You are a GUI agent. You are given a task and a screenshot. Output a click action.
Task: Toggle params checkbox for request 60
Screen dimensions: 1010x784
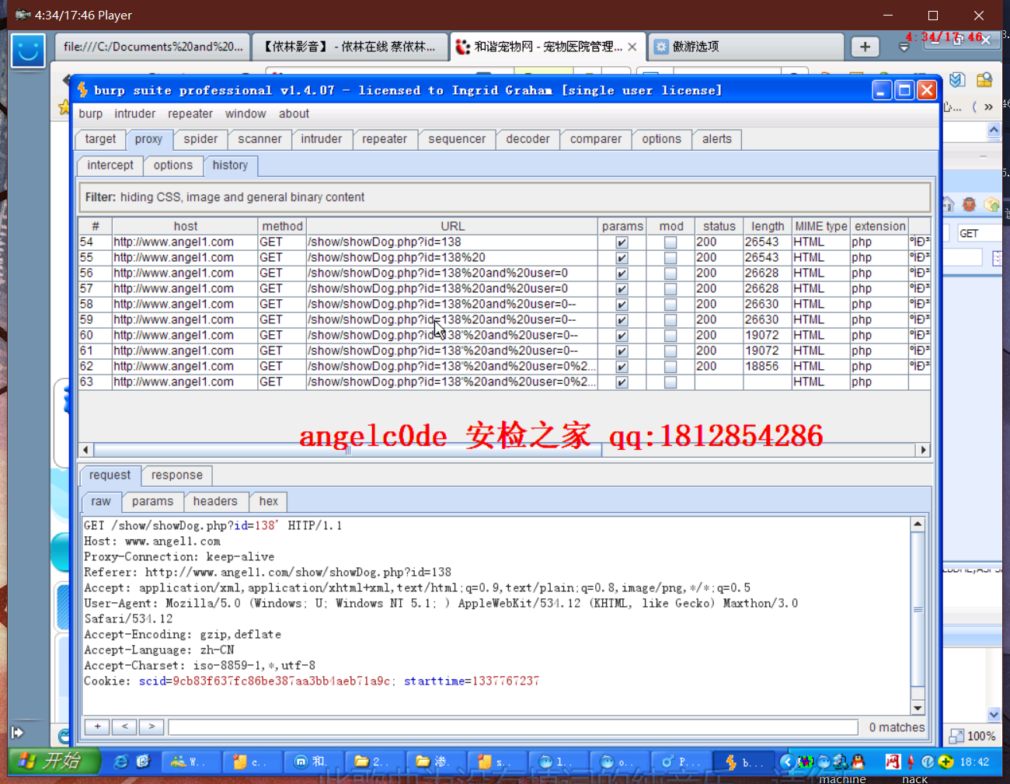click(622, 336)
